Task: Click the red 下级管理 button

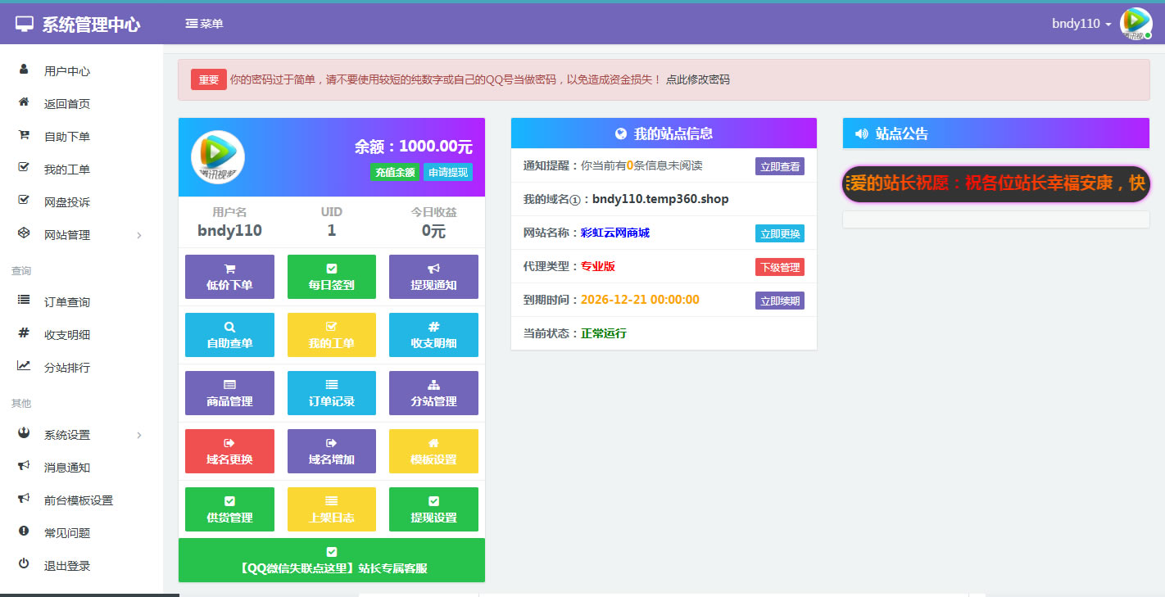Action: (779, 267)
